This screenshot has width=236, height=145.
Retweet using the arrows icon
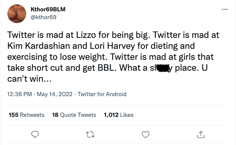[x=90, y=134]
